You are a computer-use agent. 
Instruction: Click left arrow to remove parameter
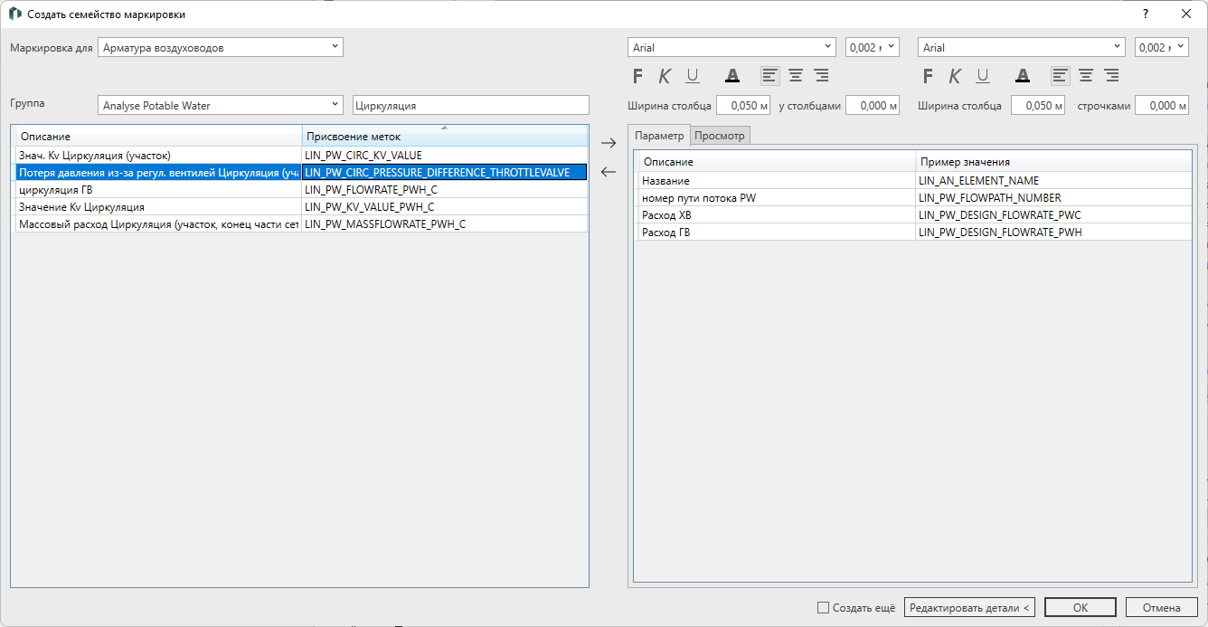click(609, 172)
